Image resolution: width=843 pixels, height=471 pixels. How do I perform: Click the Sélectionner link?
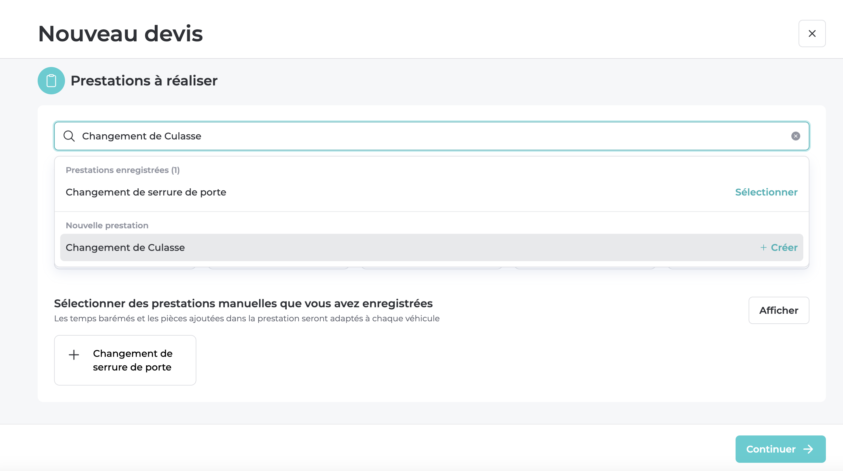click(x=766, y=192)
